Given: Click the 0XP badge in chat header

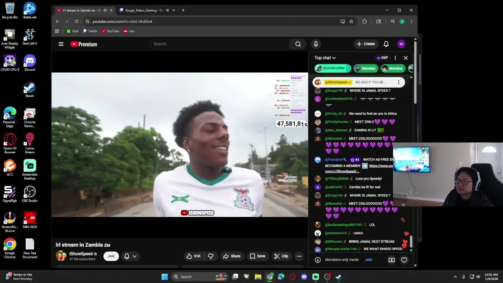Looking at the screenshot, I should tap(382, 58).
